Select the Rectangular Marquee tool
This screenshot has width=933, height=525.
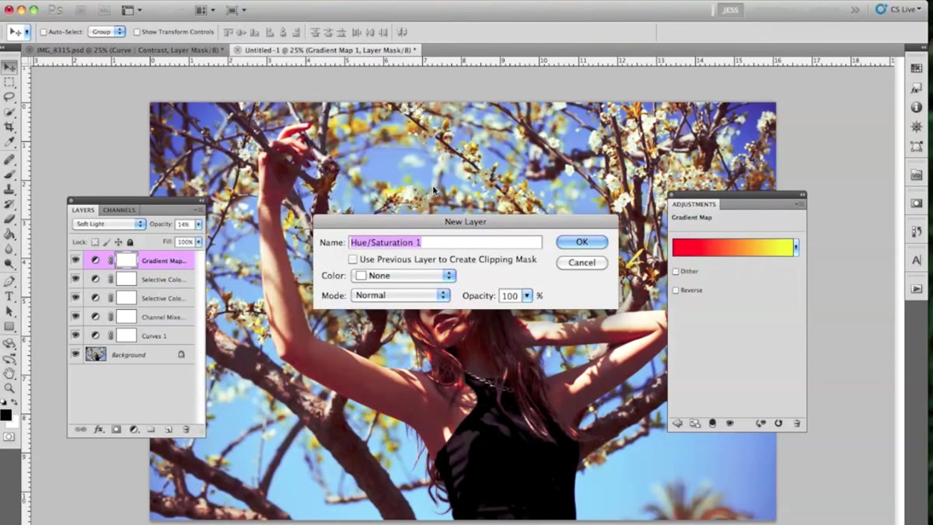click(9, 82)
